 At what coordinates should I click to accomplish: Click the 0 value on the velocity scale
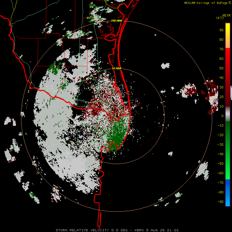point(222,116)
